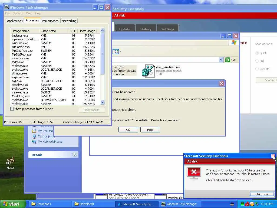Sort processes by User Name column
277x208 pixels.
click(x=54, y=31)
